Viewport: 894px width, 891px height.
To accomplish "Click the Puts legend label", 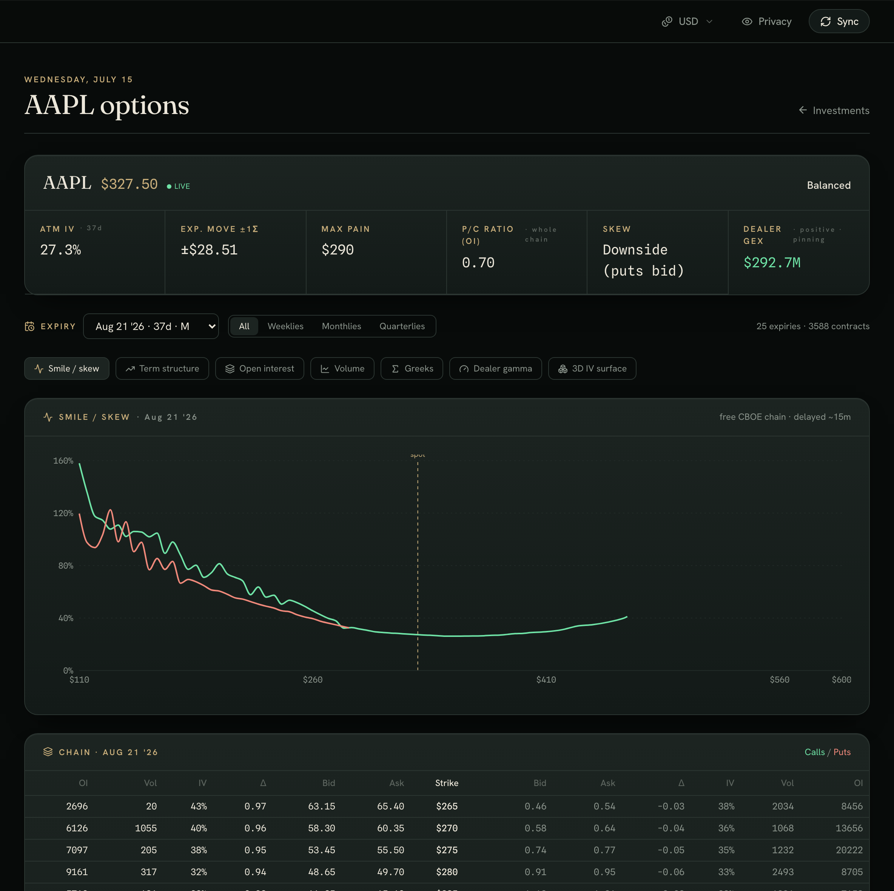I will coord(842,752).
